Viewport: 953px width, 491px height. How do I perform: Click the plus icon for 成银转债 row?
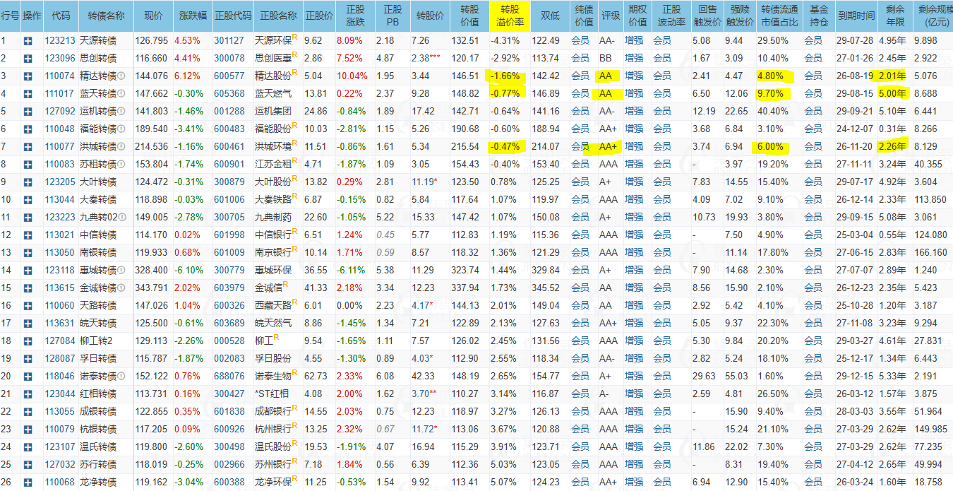(28, 412)
